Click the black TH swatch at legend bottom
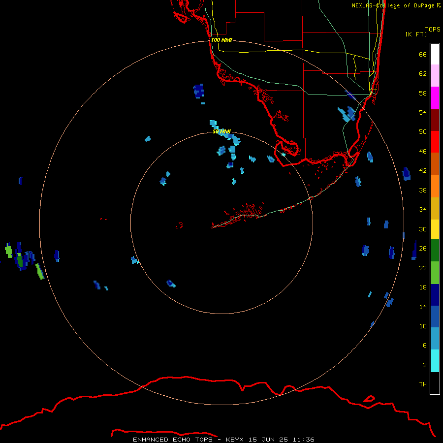 click(x=435, y=383)
